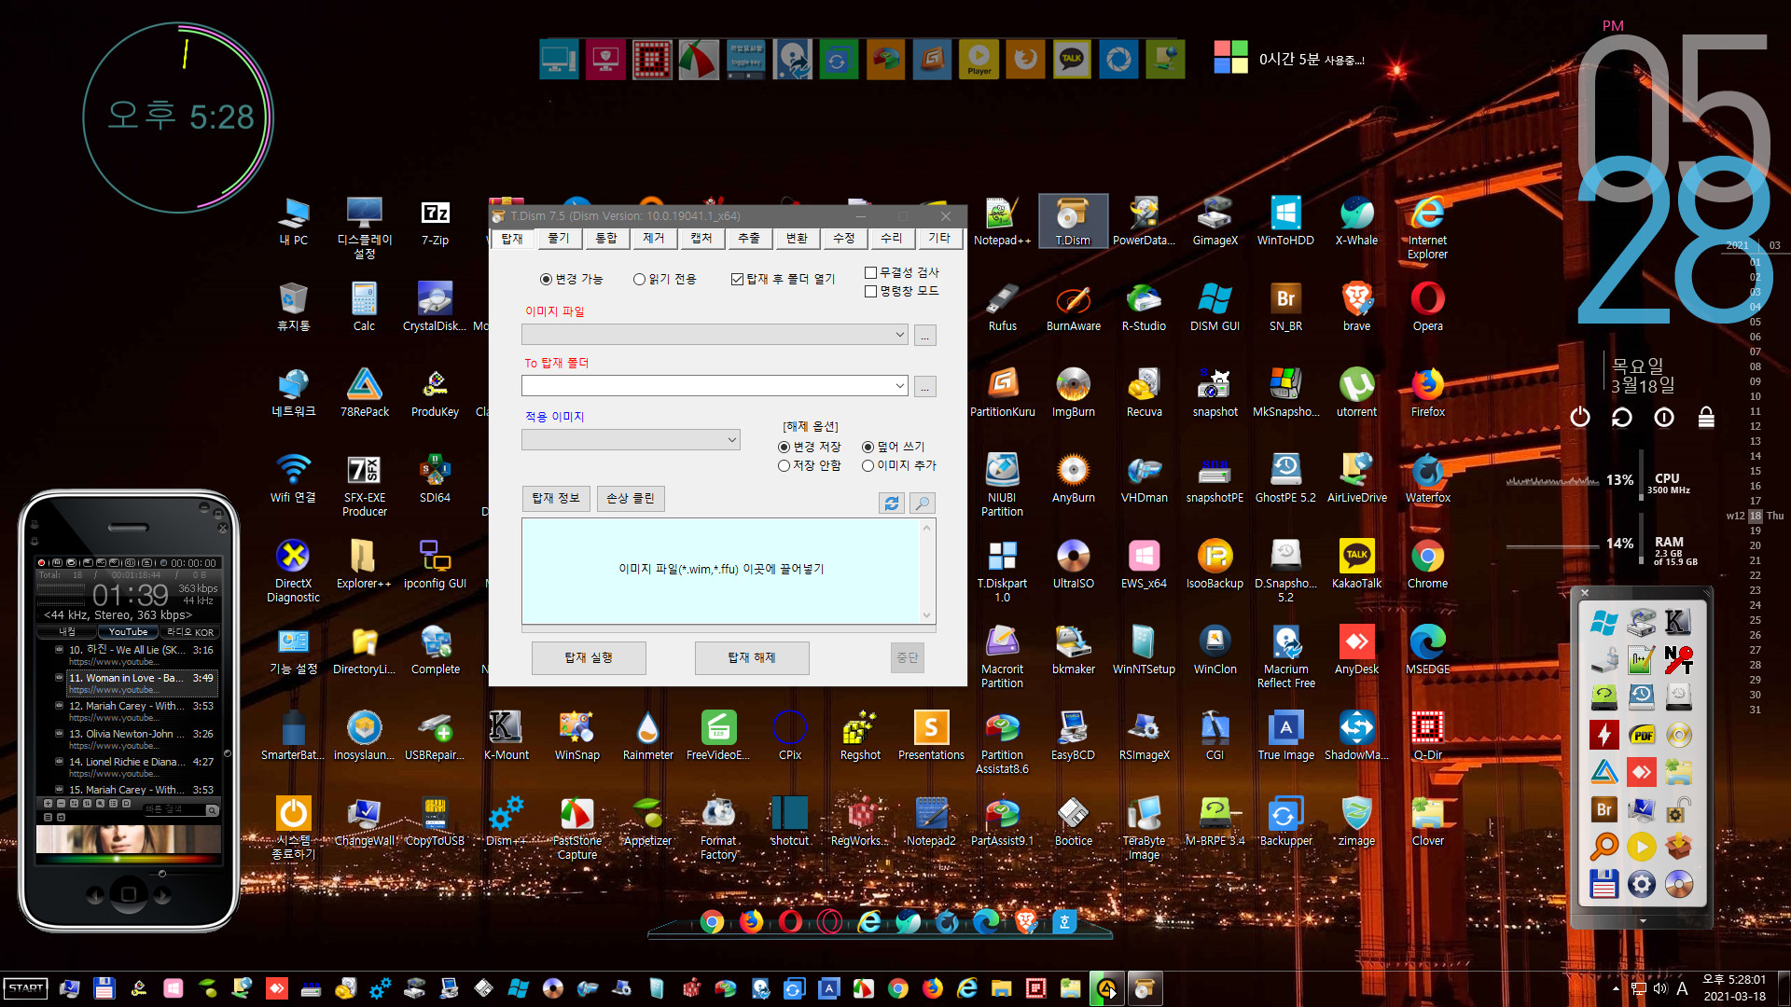The width and height of the screenshot is (1791, 1007).
Task: Click the 탑재 해제 button
Action: 752,658
